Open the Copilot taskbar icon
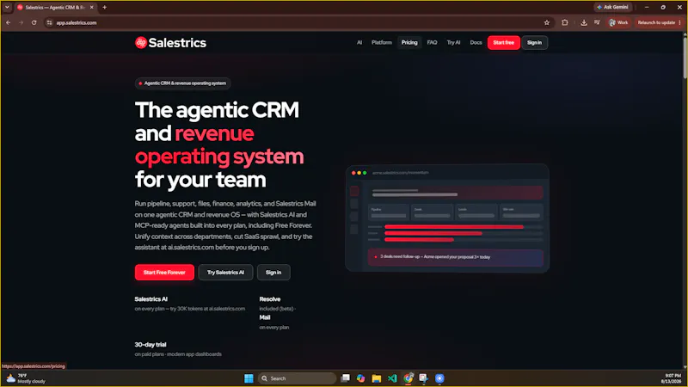 (x=360, y=378)
